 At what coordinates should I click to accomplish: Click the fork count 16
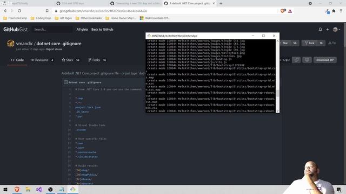(321, 43)
